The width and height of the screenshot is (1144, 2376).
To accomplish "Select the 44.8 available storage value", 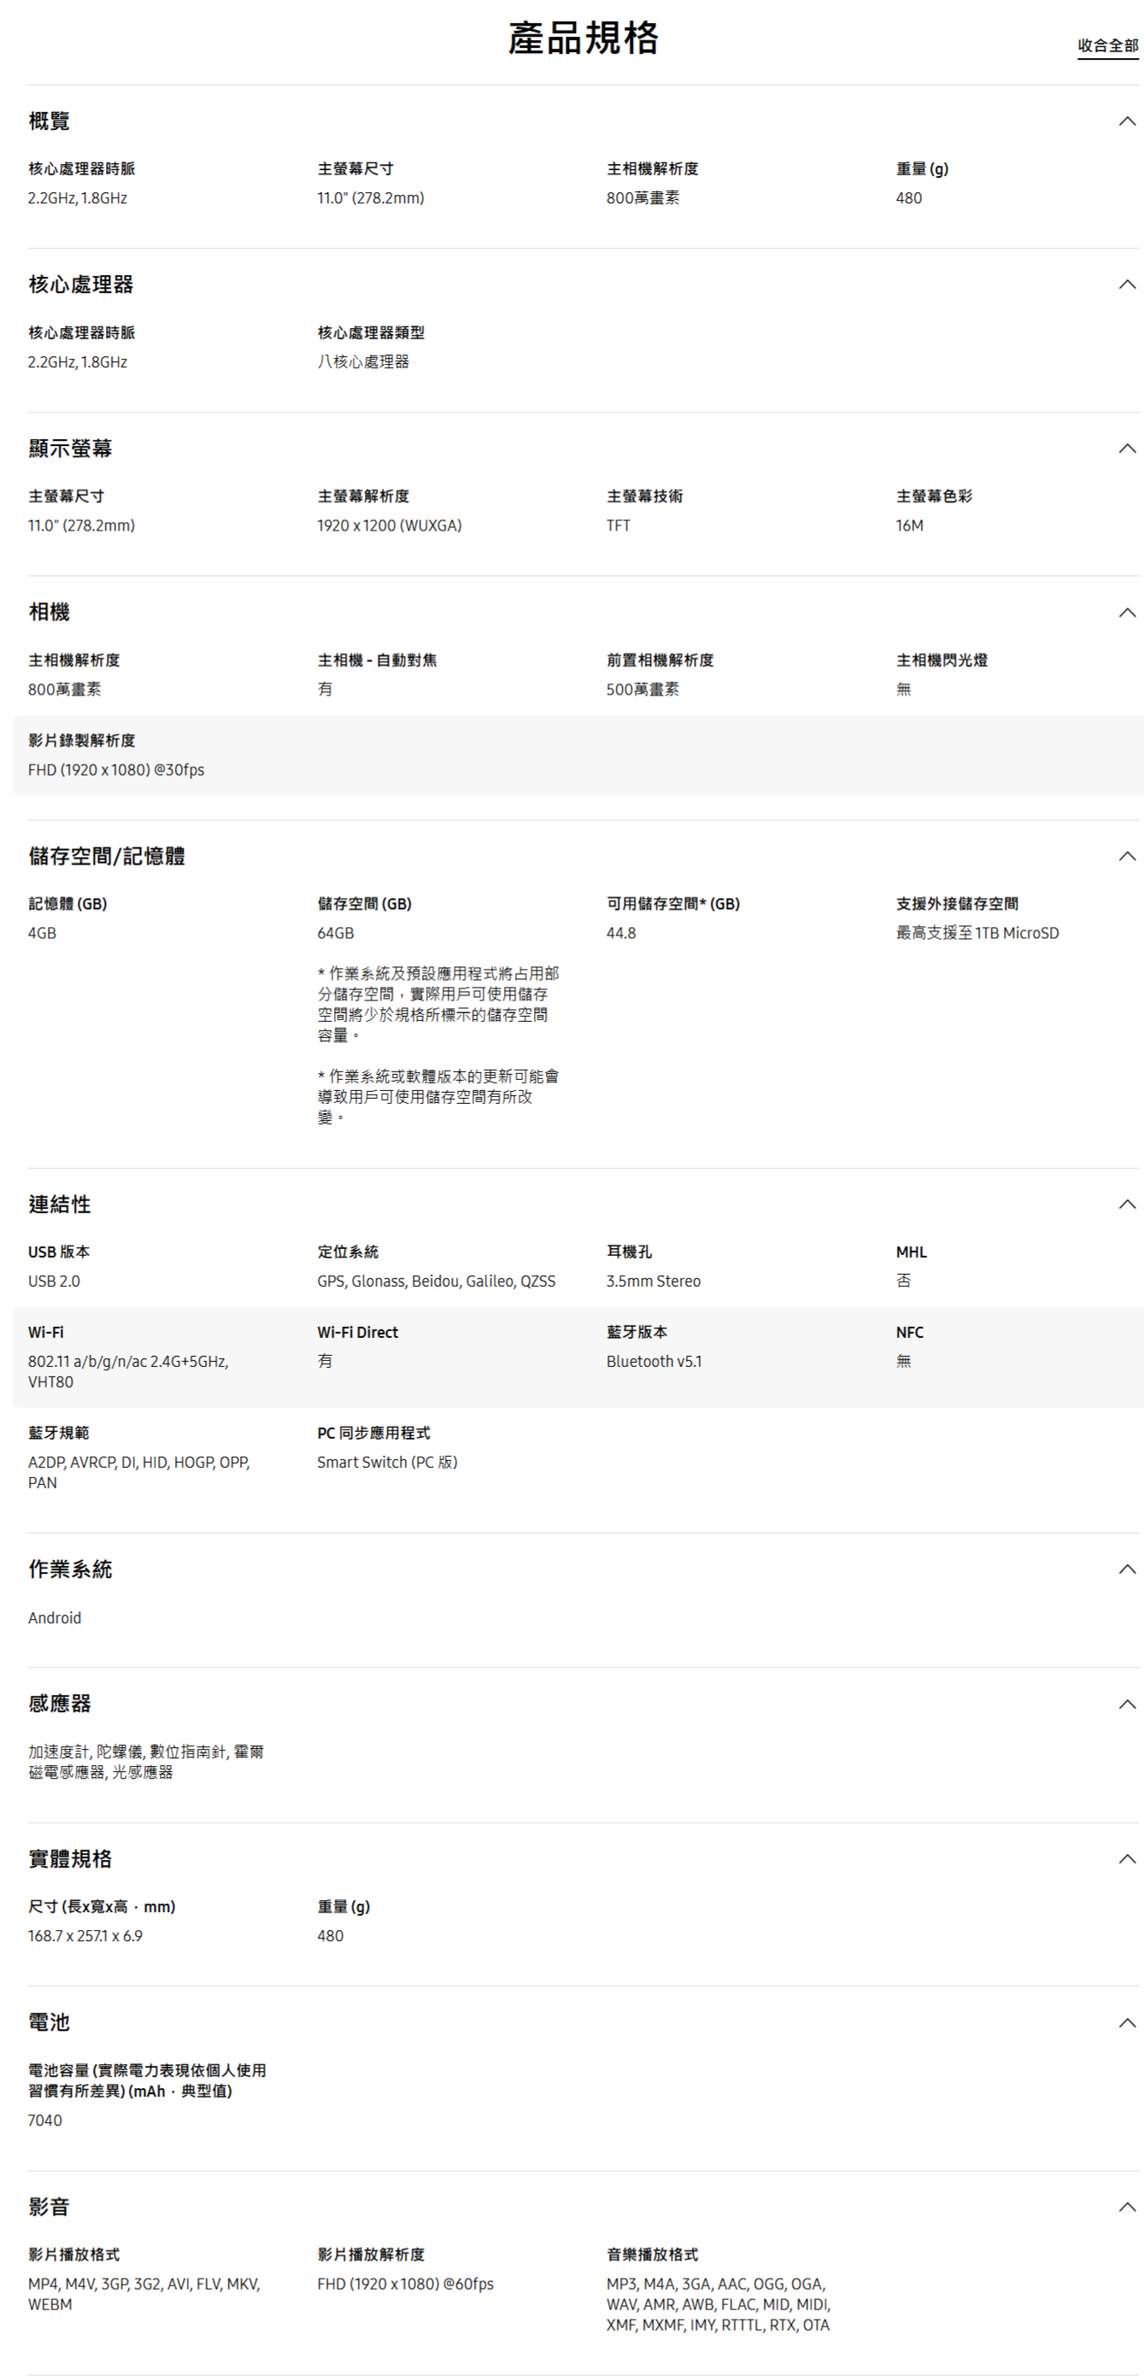I will [x=621, y=934].
